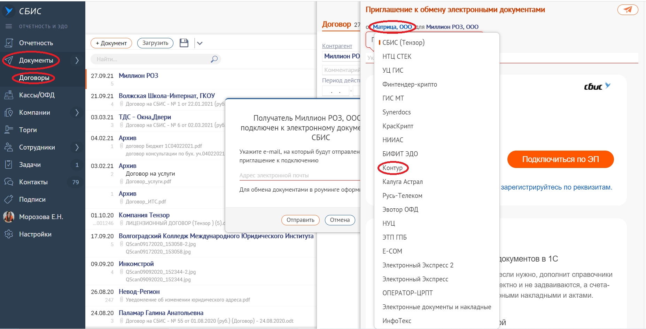Click attachment icon of Договор_ИТС.pdf

click(x=122, y=202)
